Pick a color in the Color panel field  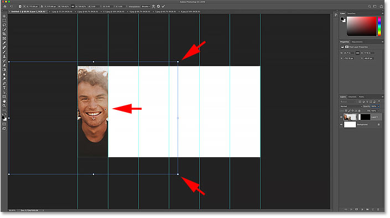(x=362, y=26)
